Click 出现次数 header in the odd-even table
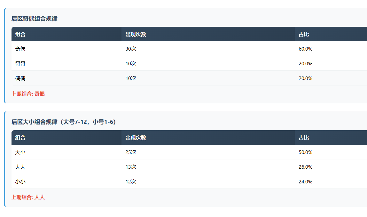367x217 pixels. [x=136, y=34]
